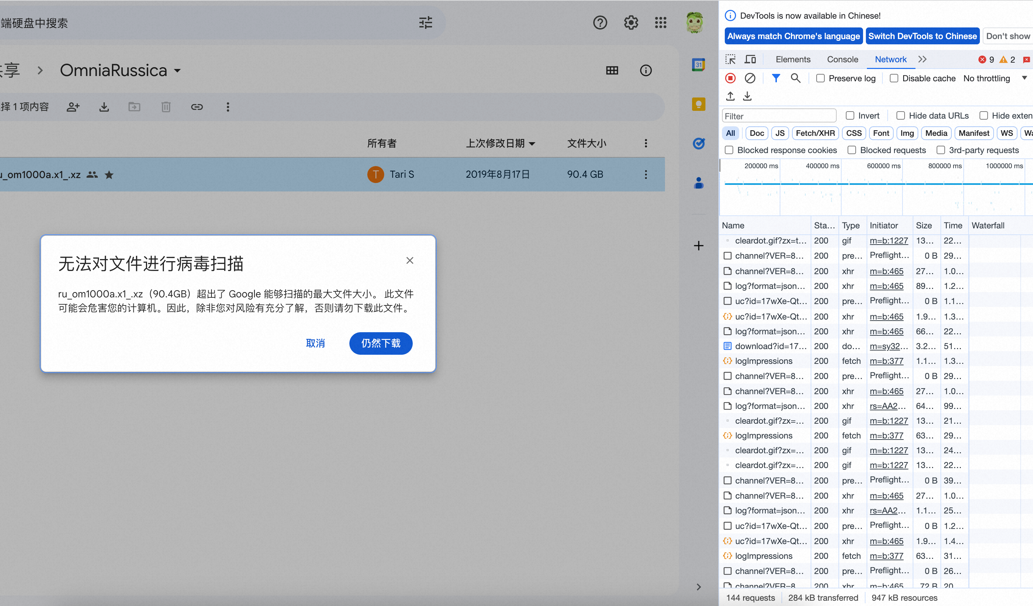This screenshot has height=606, width=1033.
Task: Expand more DevTools tabs chevron
Action: tap(922, 59)
